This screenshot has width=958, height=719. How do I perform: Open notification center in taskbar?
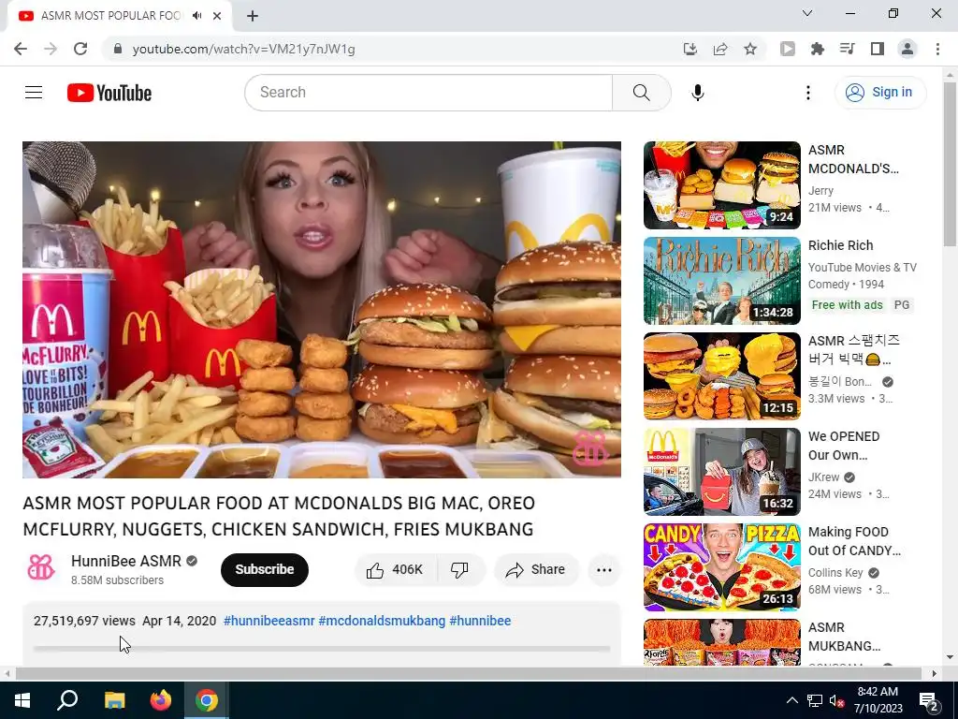pyautogui.click(x=928, y=700)
